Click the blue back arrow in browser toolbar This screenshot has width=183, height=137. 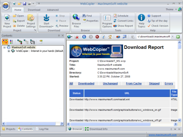pyautogui.click(x=84, y=37)
